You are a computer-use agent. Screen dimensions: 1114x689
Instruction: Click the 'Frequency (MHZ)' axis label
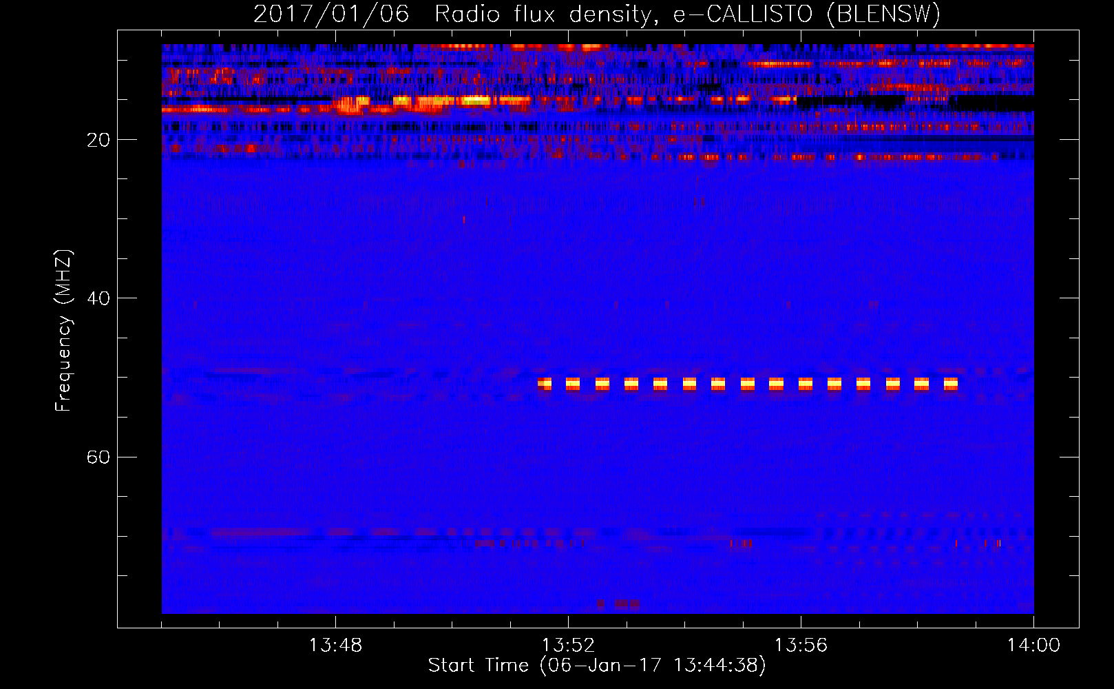click(x=63, y=330)
